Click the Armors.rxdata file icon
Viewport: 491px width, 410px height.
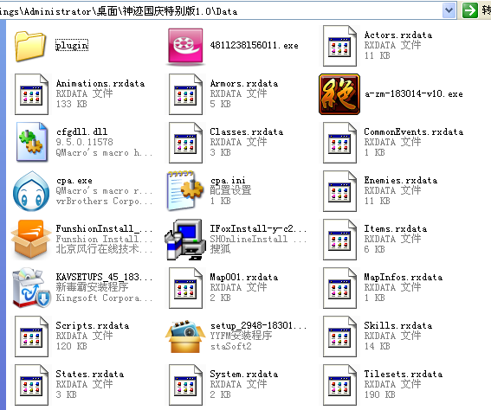pos(185,94)
